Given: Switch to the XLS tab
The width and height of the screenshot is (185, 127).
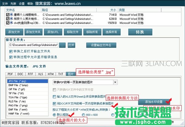Looking at the screenshot, I should 40,74.
